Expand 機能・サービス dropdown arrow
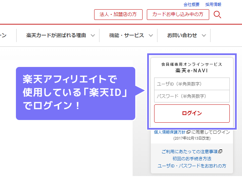The image size is (242, 179). tap(151, 35)
